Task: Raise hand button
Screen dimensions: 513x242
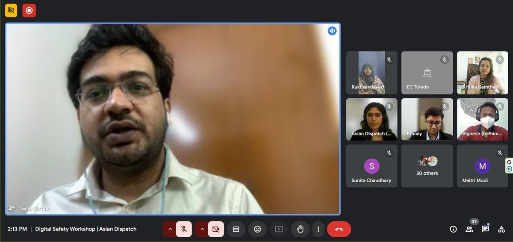Action: 300,229
